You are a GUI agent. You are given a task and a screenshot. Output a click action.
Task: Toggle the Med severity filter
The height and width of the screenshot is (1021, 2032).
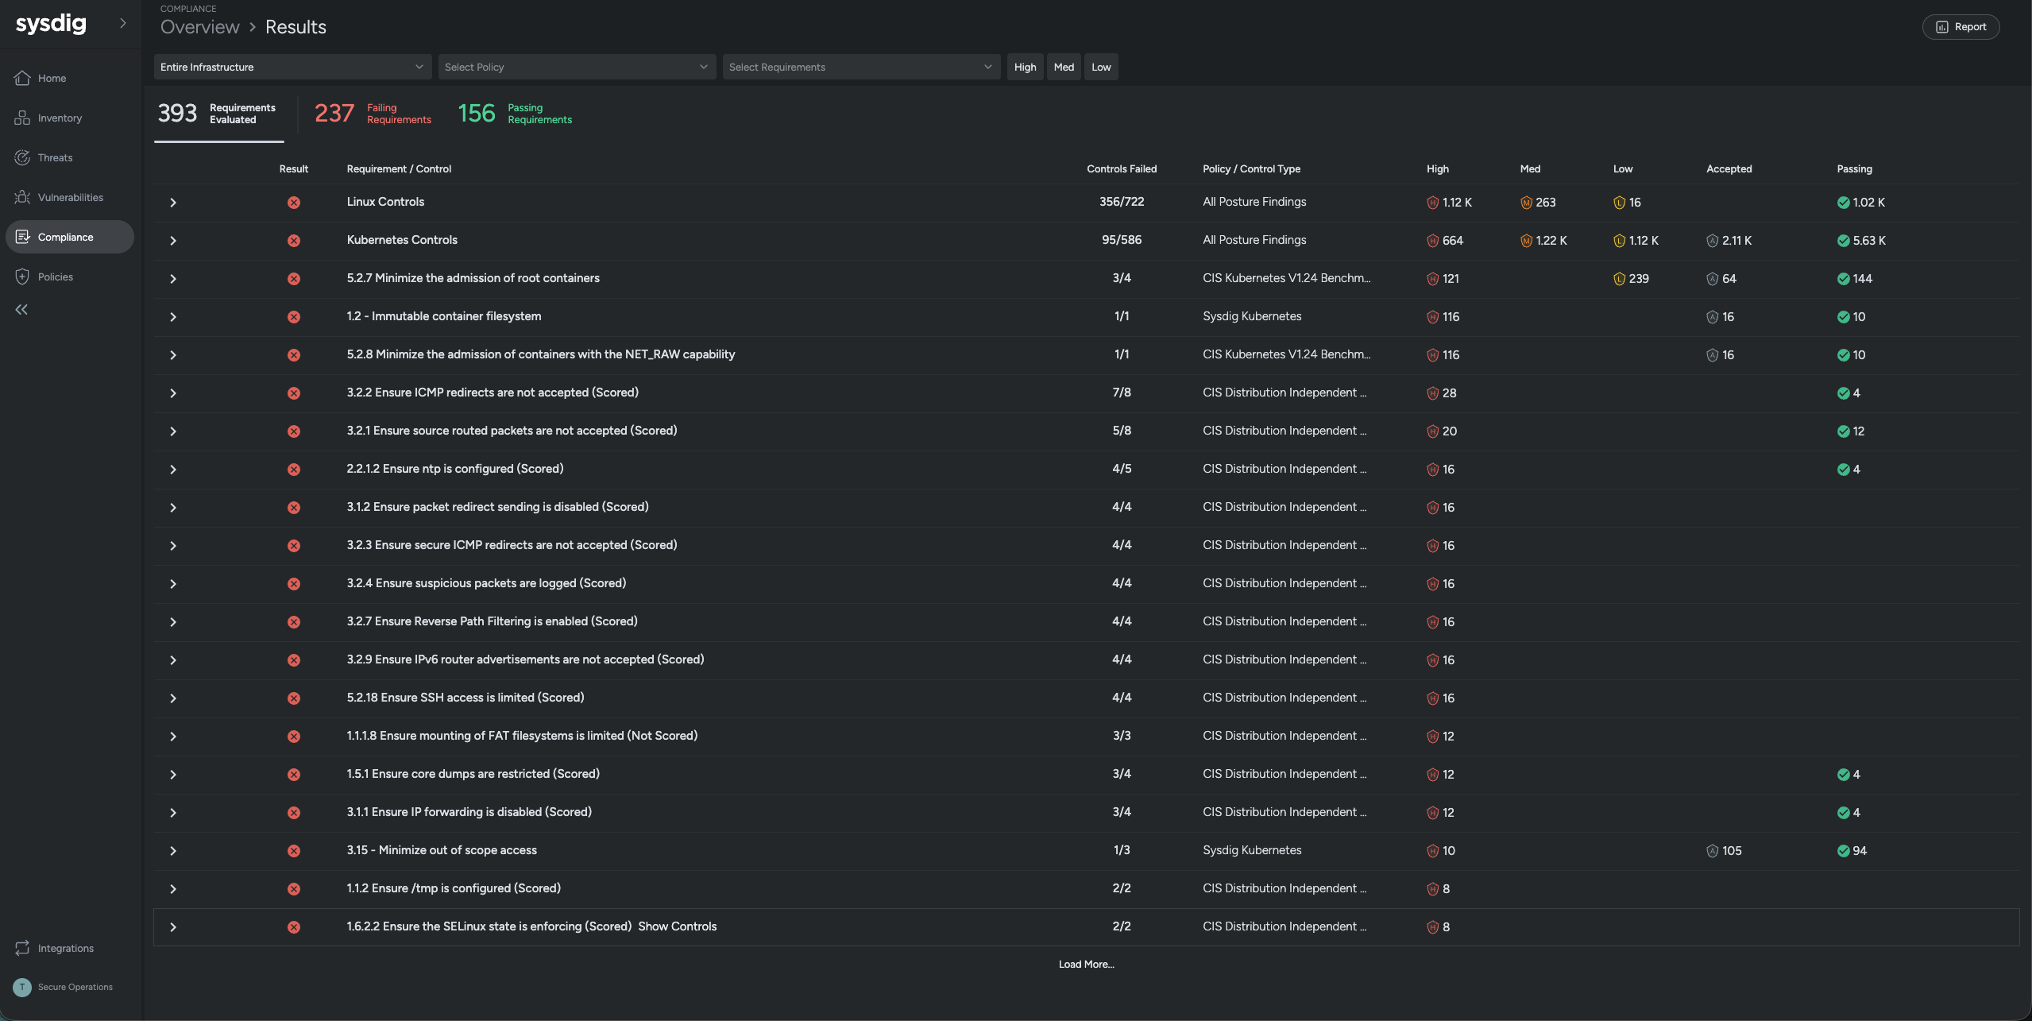(1064, 67)
